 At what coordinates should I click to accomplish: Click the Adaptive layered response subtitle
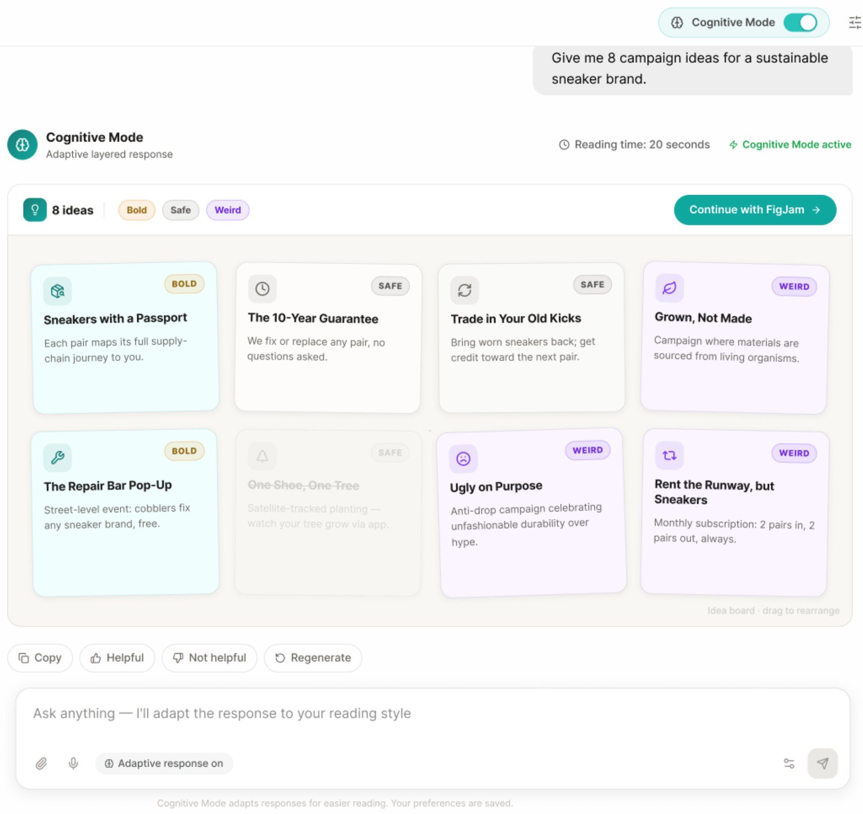[109, 154]
